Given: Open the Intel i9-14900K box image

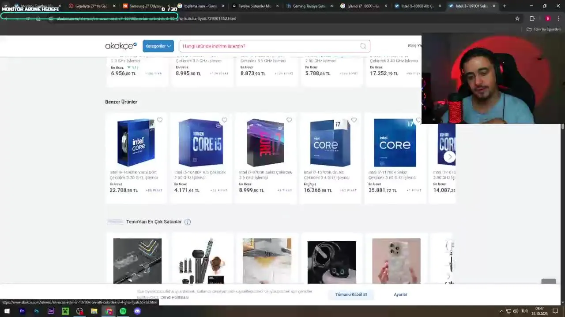Looking at the screenshot, I should tap(136, 142).
